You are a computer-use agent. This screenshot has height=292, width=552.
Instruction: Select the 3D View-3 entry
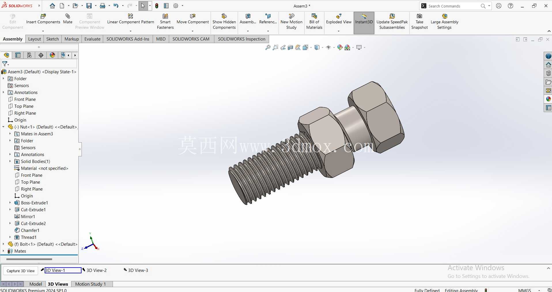click(138, 270)
